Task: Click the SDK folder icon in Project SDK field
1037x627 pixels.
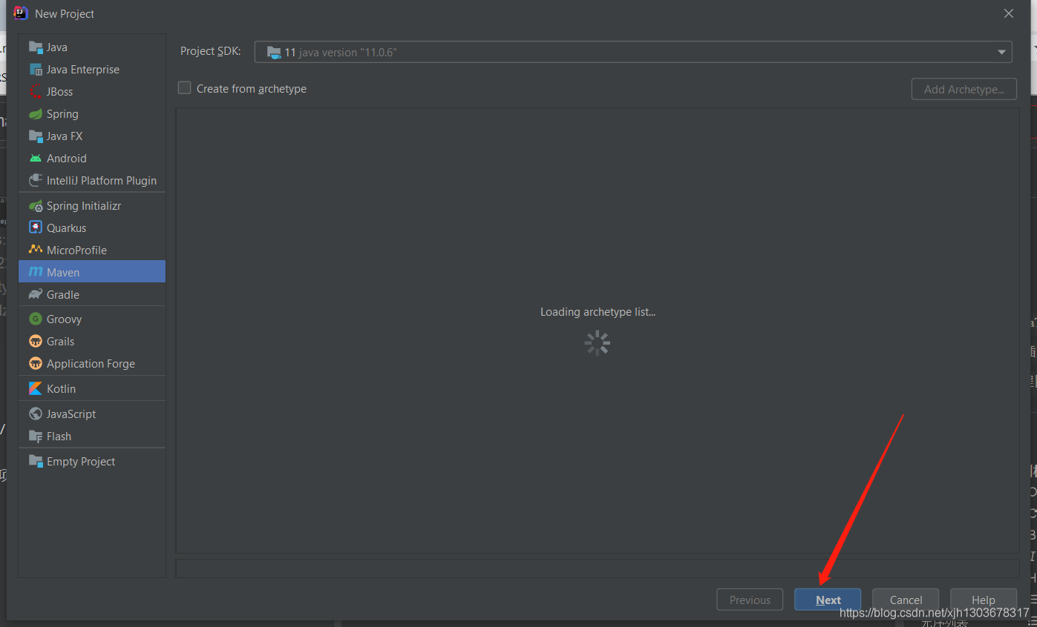Action: pos(274,53)
